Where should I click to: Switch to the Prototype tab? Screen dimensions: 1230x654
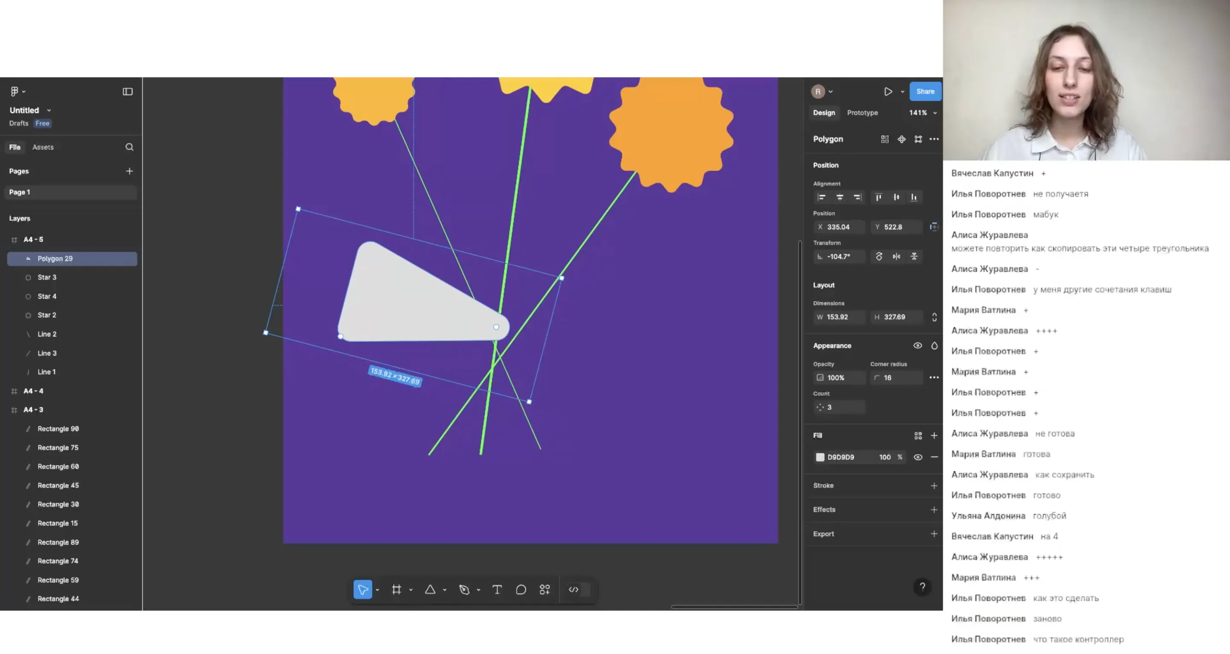[x=862, y=113]
